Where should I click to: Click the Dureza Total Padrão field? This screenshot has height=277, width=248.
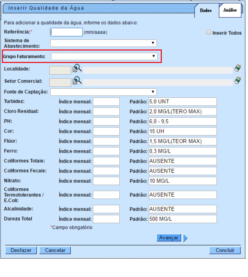(x=183, y=219)
